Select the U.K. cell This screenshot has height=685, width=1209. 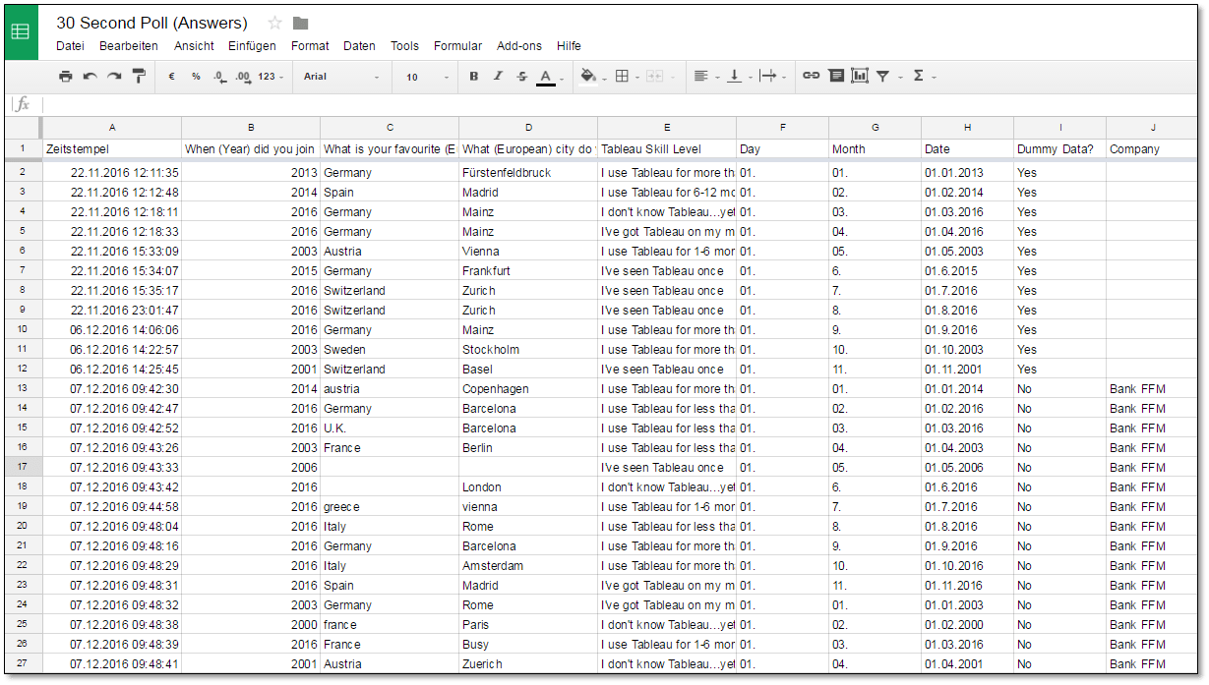point(390,428)
